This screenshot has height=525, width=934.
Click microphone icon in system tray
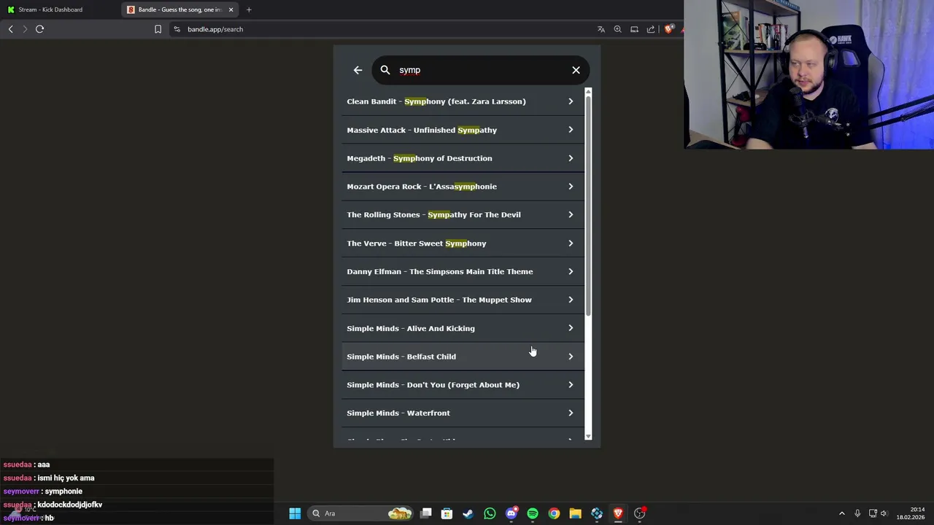coord(857,513)
